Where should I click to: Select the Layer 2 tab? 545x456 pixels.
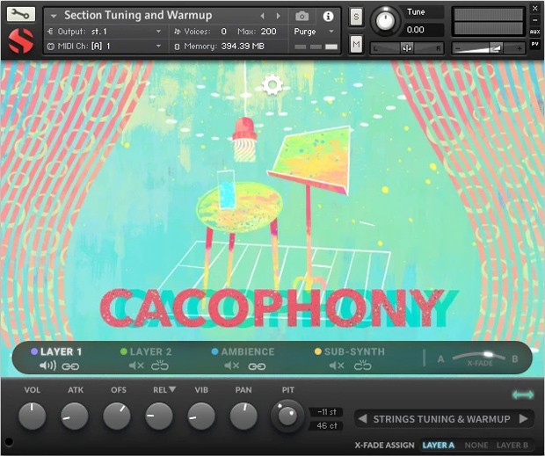coord(146,351)
